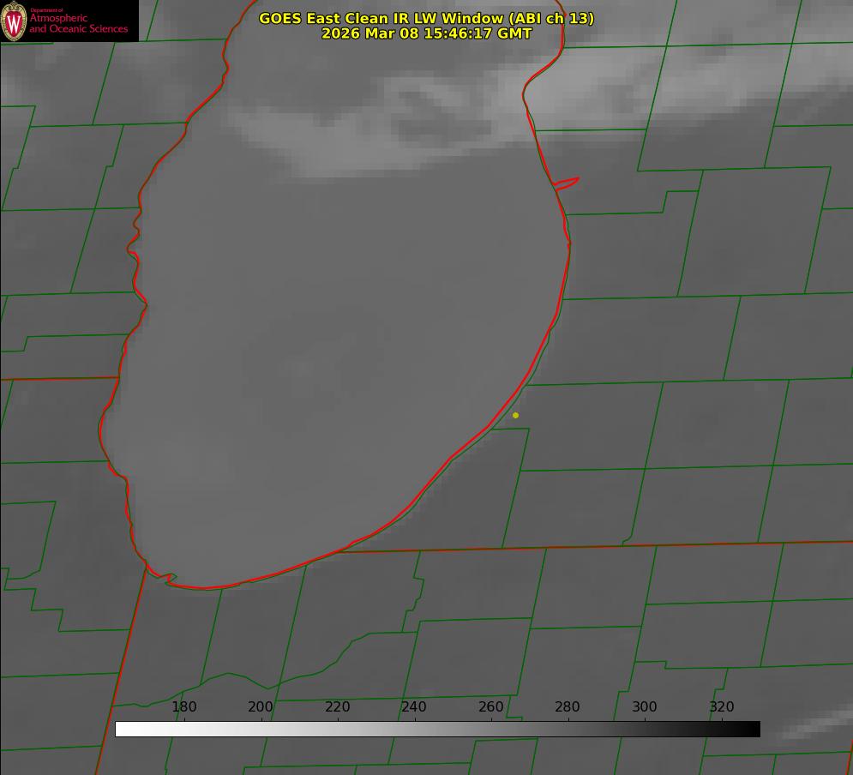Select the 2026 Mar 08 timestamp text
This screenshot has width=853, height=775.
click(426, 33)
